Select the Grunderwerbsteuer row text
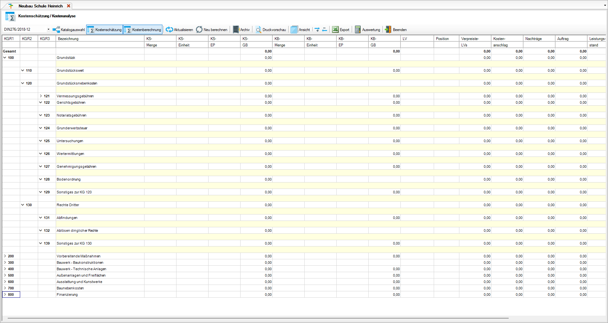The image size is (608, 323). pyautogui.click(x=72, y=128)
